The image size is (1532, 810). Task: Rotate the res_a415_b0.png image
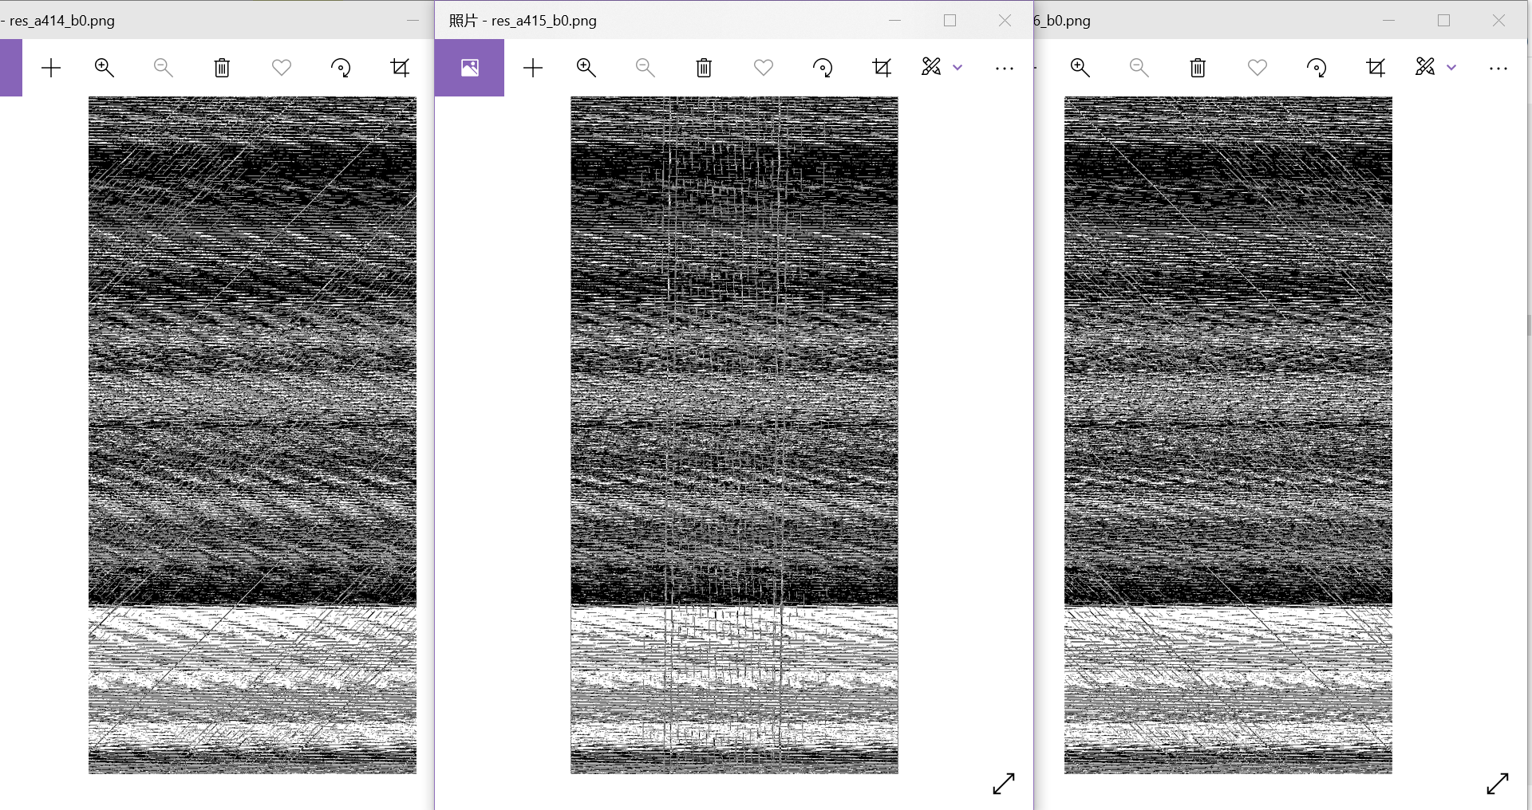[823, 68]
